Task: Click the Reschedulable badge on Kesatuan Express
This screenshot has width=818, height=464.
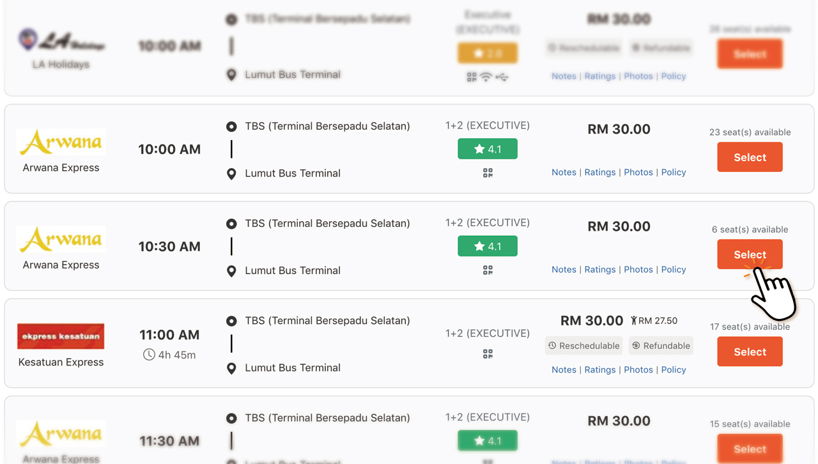Action: (584, 346)
